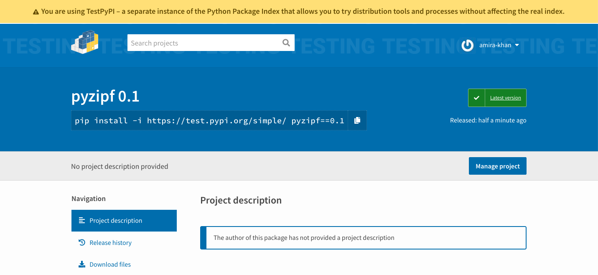The width and height of the screenshot is (598, 275).
Task: Click the Manage project button
Action: coord(498,166)
